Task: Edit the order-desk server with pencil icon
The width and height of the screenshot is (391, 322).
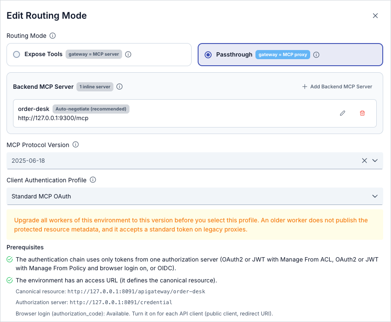Action: pos(343,113)
